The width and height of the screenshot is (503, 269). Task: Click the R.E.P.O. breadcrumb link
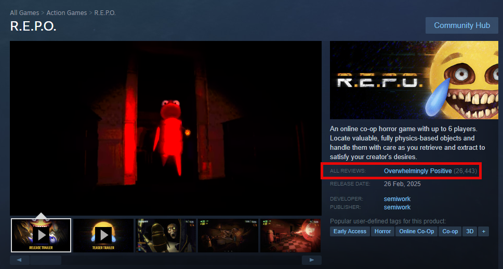click(105, 13)
